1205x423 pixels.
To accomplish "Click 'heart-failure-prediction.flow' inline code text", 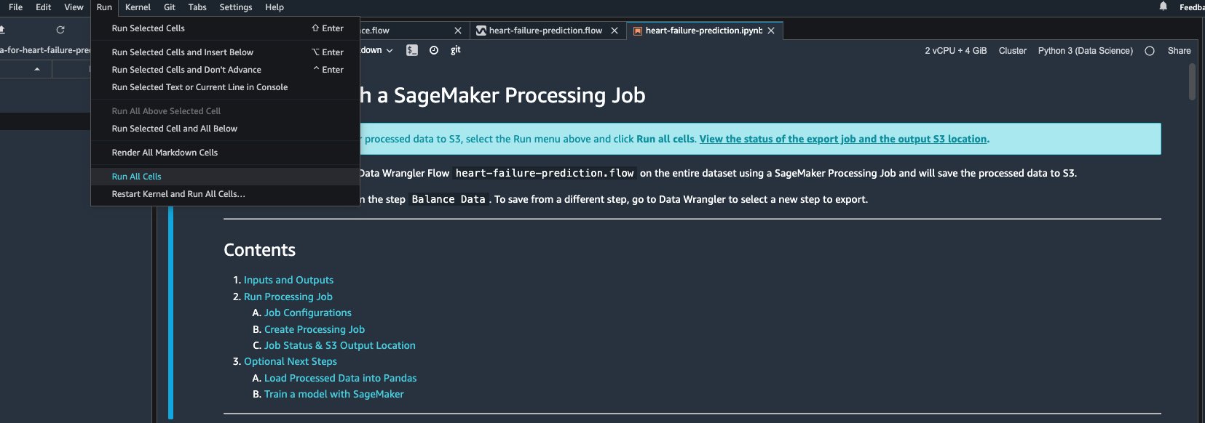I will pos(545,173).
